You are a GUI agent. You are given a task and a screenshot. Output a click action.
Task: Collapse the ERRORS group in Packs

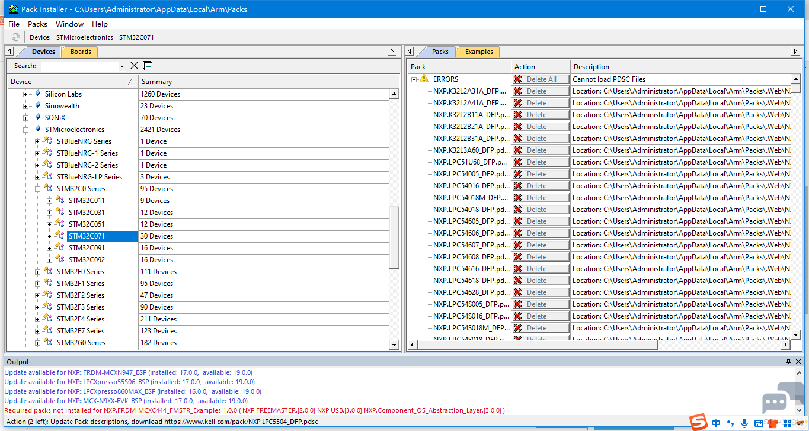(414, 79)
